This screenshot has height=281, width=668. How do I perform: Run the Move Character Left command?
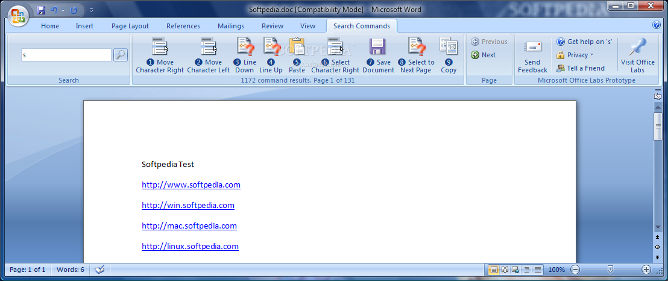pyautogui.click(x=209, y=55)
